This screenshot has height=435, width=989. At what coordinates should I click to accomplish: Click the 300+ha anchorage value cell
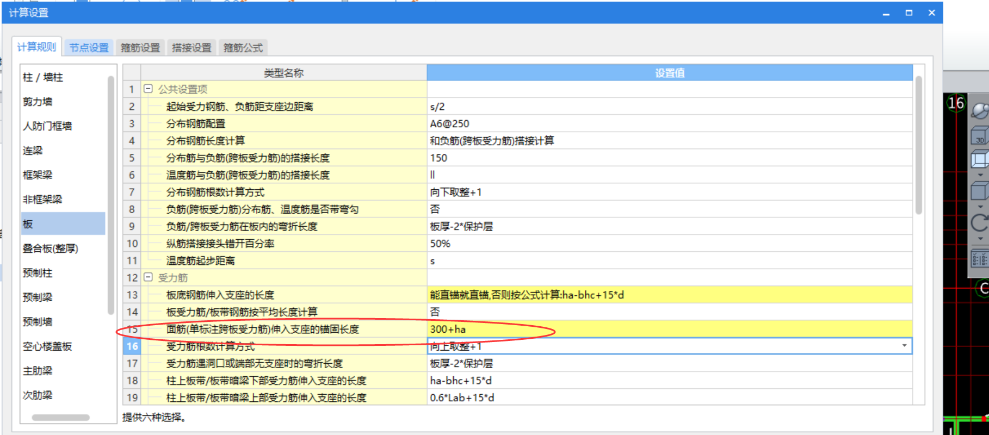pos(670,329)
